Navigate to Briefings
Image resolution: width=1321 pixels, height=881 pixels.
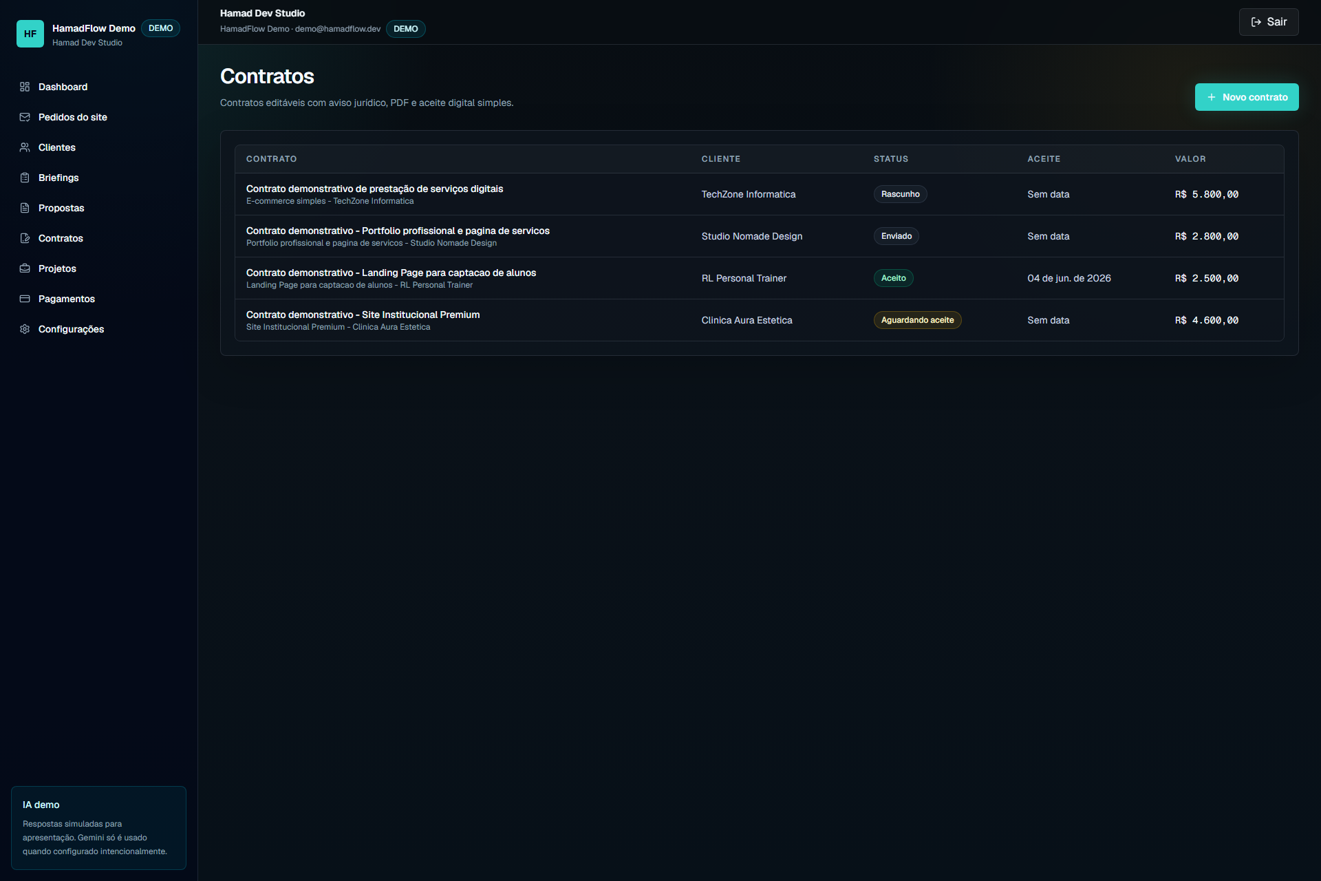pos(98,178)
